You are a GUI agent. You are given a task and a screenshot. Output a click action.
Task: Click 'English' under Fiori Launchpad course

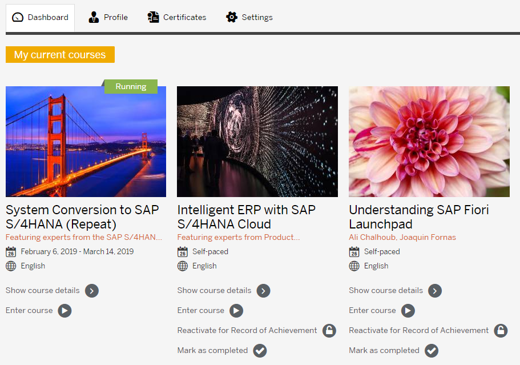(376, 266)
